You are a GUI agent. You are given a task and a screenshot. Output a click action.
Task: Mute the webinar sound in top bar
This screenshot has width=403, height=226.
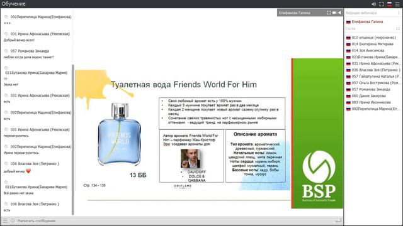373,4
